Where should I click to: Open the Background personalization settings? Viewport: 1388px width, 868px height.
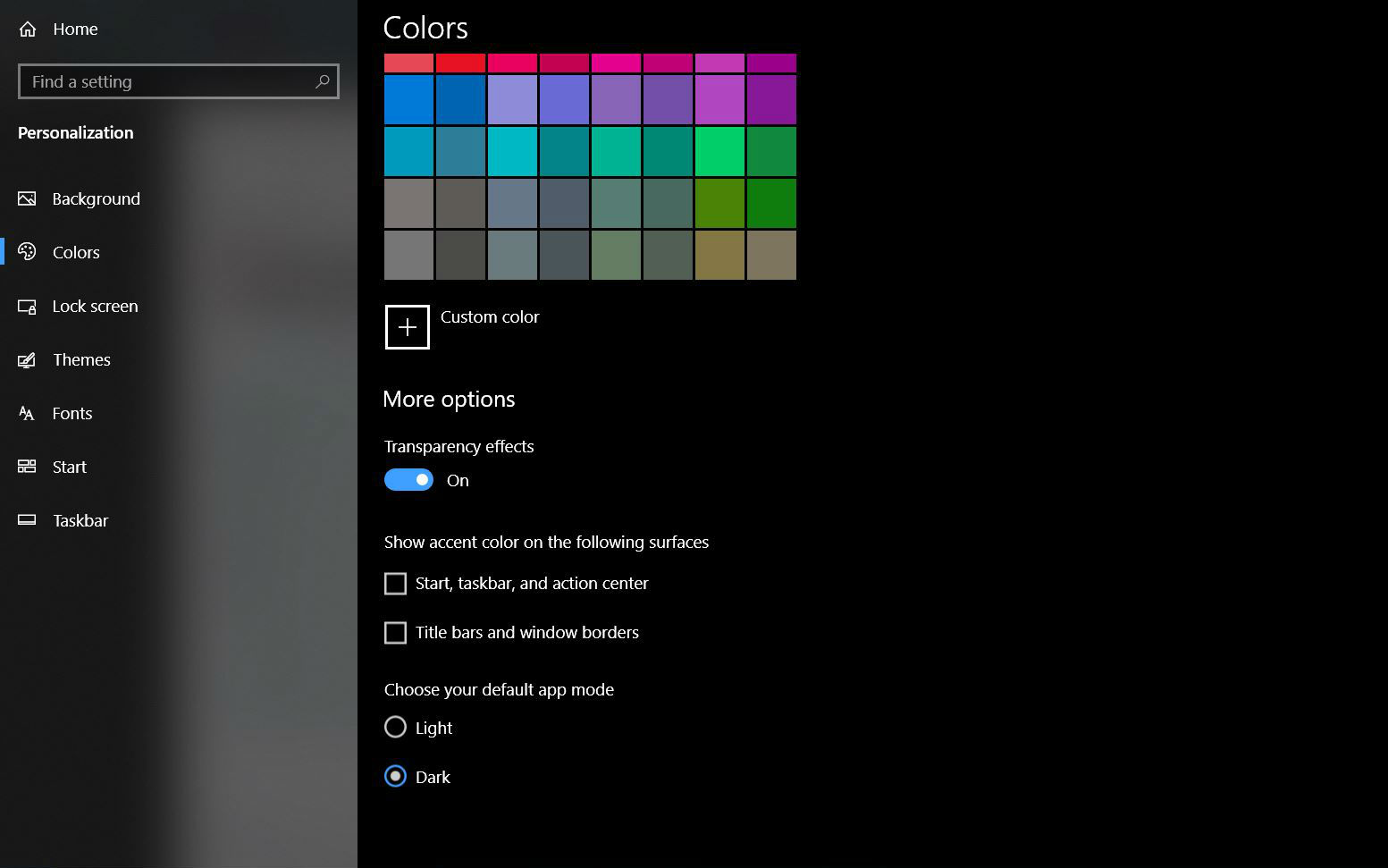[96, 198]
